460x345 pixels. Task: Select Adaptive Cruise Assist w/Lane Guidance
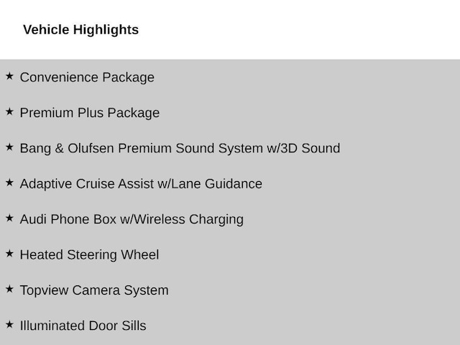(x=141, y=184)
